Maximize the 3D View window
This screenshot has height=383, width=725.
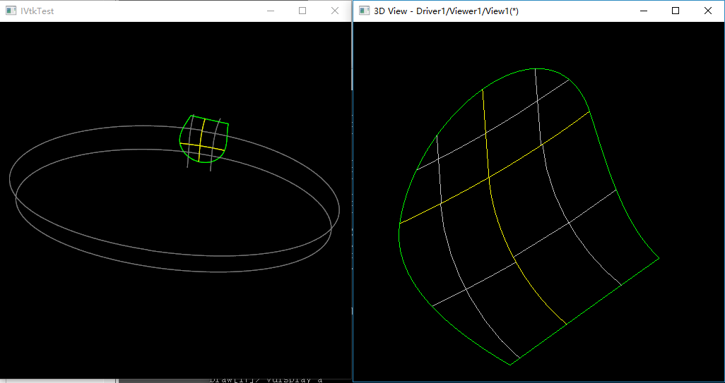[x=676, y=11]
